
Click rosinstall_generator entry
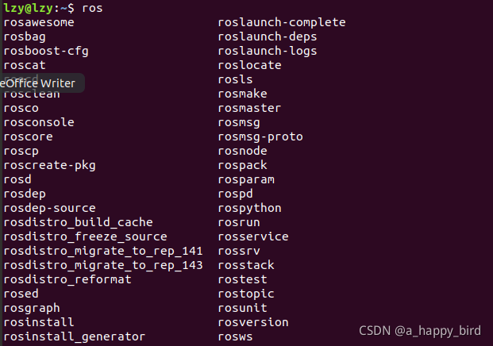[74, 336]
